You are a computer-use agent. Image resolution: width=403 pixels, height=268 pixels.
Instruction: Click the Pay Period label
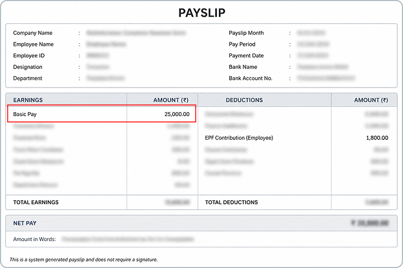point(242,44)
